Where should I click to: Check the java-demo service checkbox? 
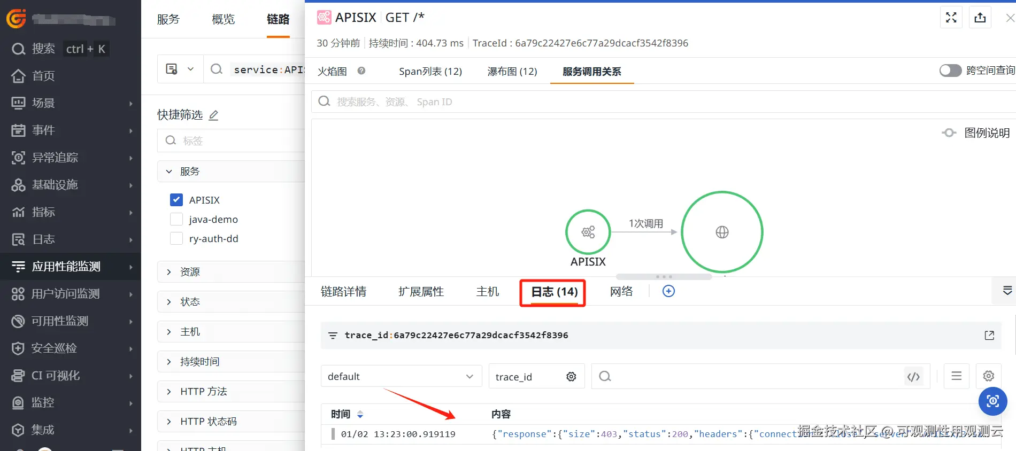point(176,219)
